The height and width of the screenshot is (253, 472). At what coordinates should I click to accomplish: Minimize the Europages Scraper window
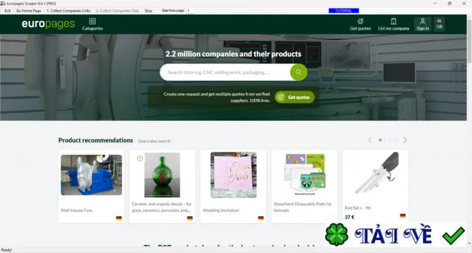click(435, 4)
